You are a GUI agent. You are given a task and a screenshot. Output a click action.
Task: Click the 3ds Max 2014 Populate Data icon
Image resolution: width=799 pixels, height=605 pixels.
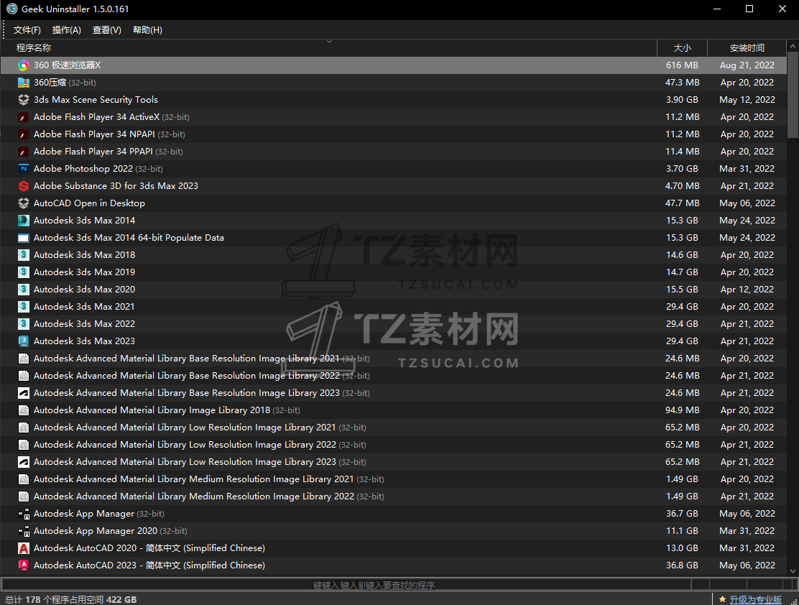(x=24, y=238)
